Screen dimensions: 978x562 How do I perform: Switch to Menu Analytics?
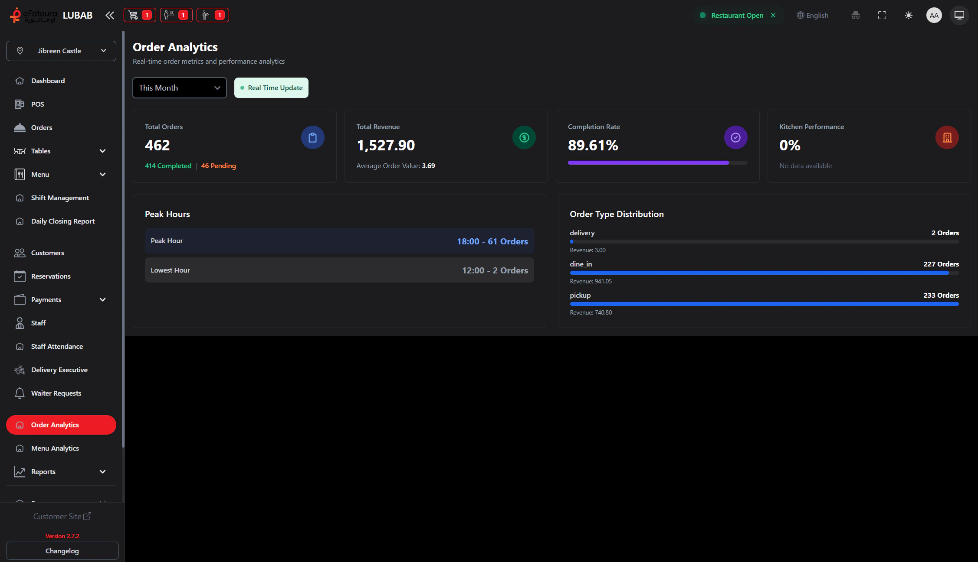coord(55,448)
